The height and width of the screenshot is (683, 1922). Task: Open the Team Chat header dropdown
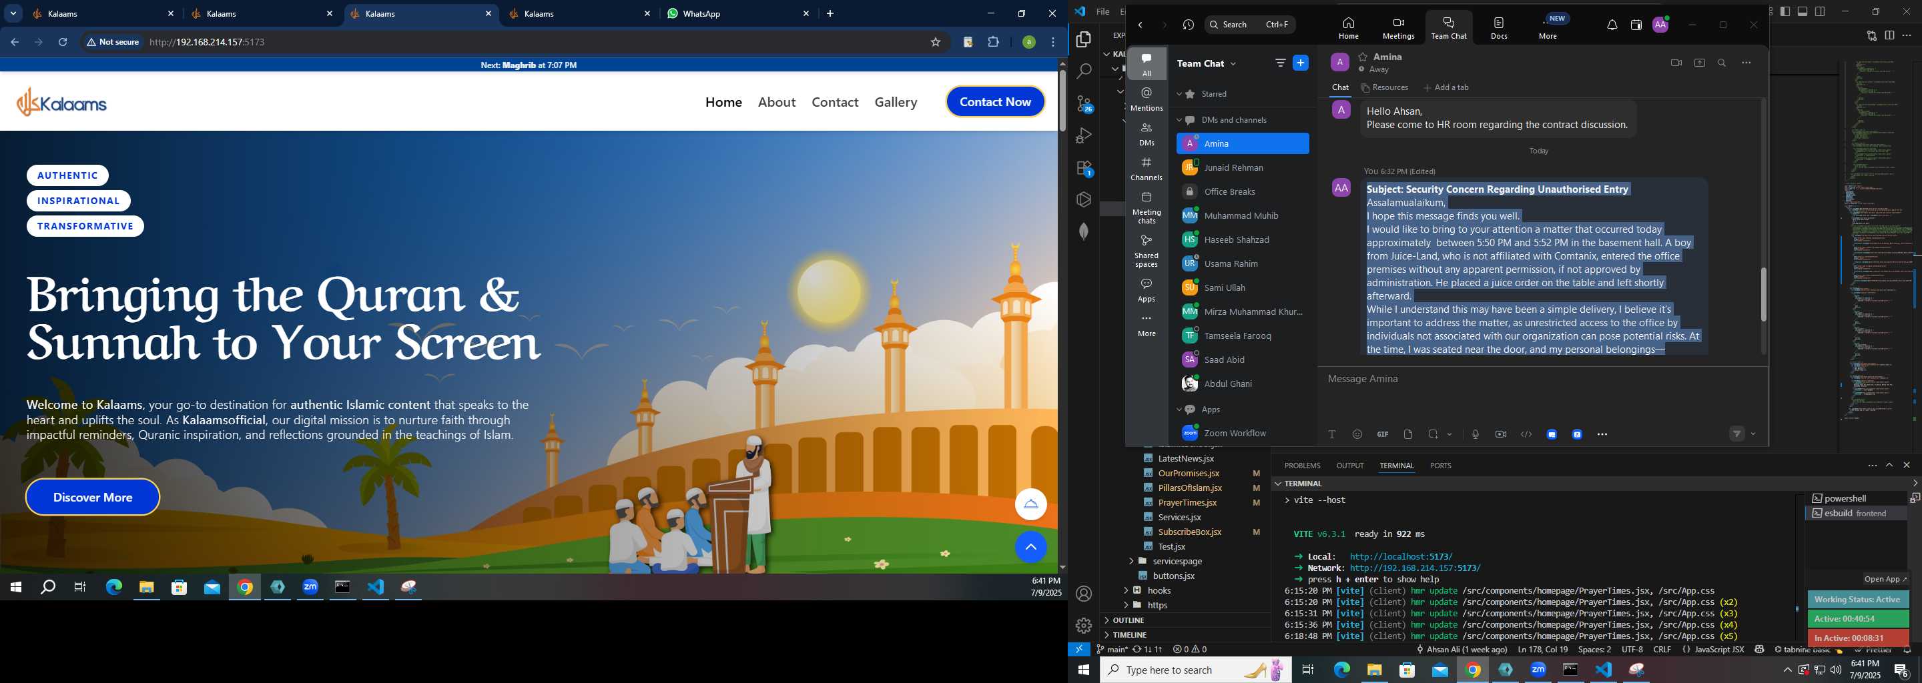[1233, 64]
